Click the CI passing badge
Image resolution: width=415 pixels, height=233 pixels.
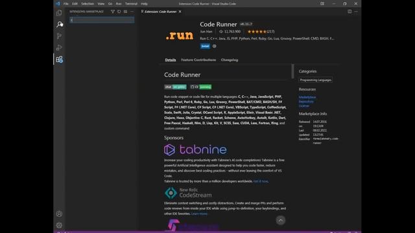coord(201,87)
